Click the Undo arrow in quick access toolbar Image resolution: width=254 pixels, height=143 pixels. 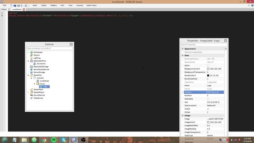tap(15, 6)
